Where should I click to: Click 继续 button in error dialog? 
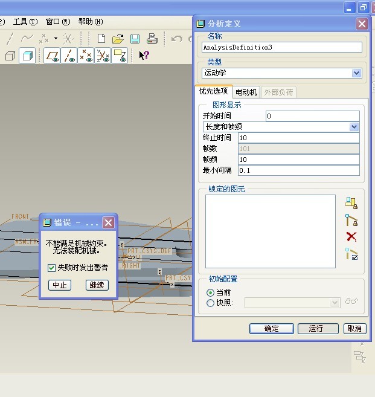point(97,285)
